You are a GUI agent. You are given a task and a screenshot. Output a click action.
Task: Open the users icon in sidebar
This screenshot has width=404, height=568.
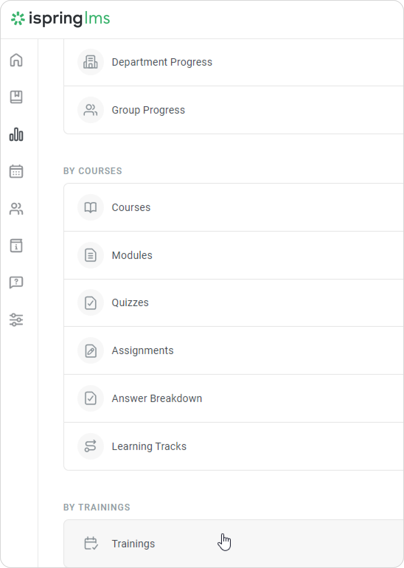[16, 209]
